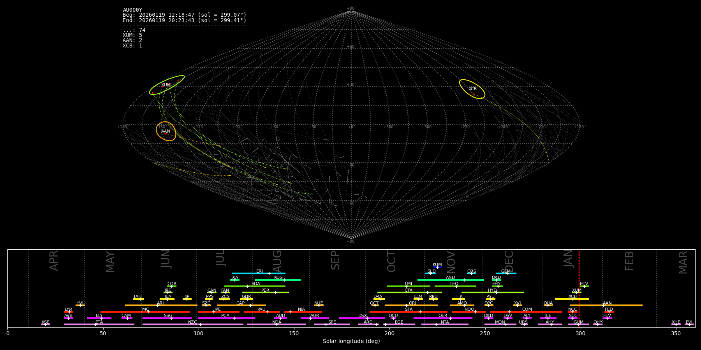Screen dimensions: 701x350
Task: Select the NTA pink shower bar
Action: [x=445, y=324]
